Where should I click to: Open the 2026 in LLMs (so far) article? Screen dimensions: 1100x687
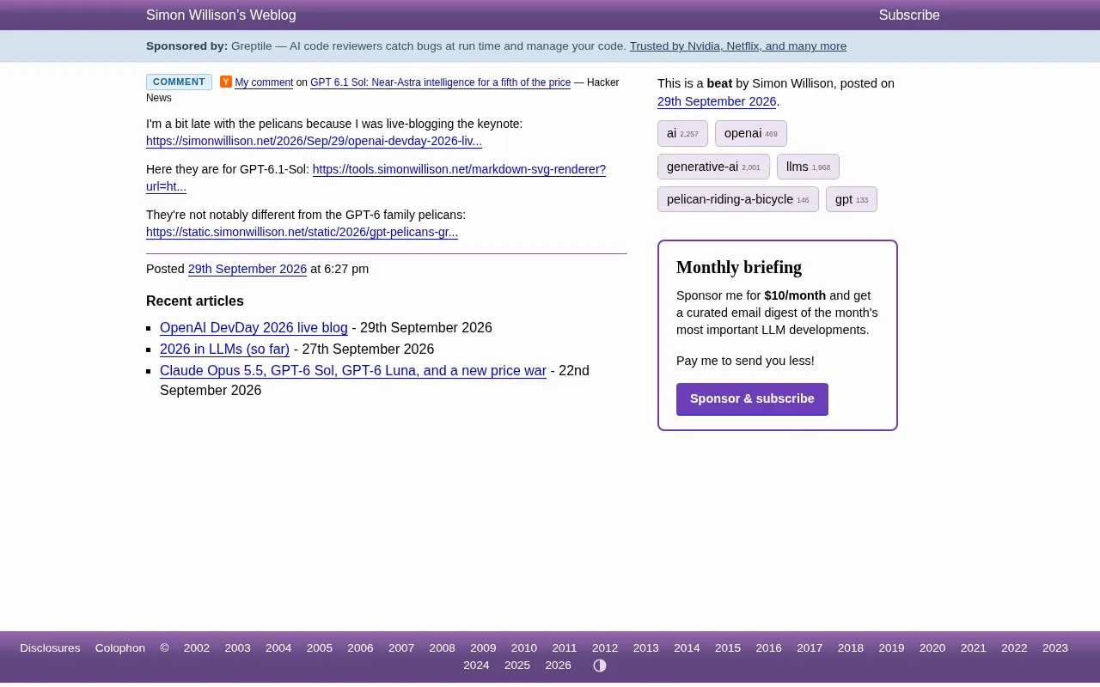coord(224,350)
